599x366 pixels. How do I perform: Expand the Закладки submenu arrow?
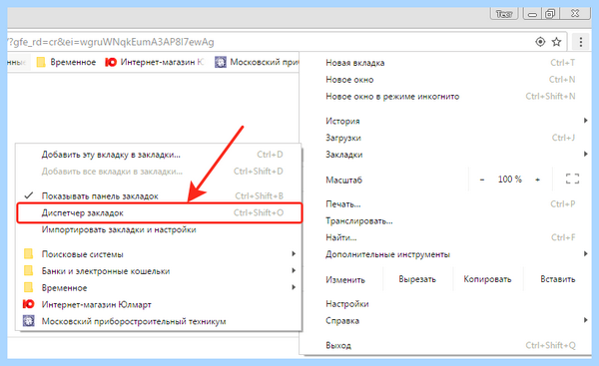coord(585,155)
